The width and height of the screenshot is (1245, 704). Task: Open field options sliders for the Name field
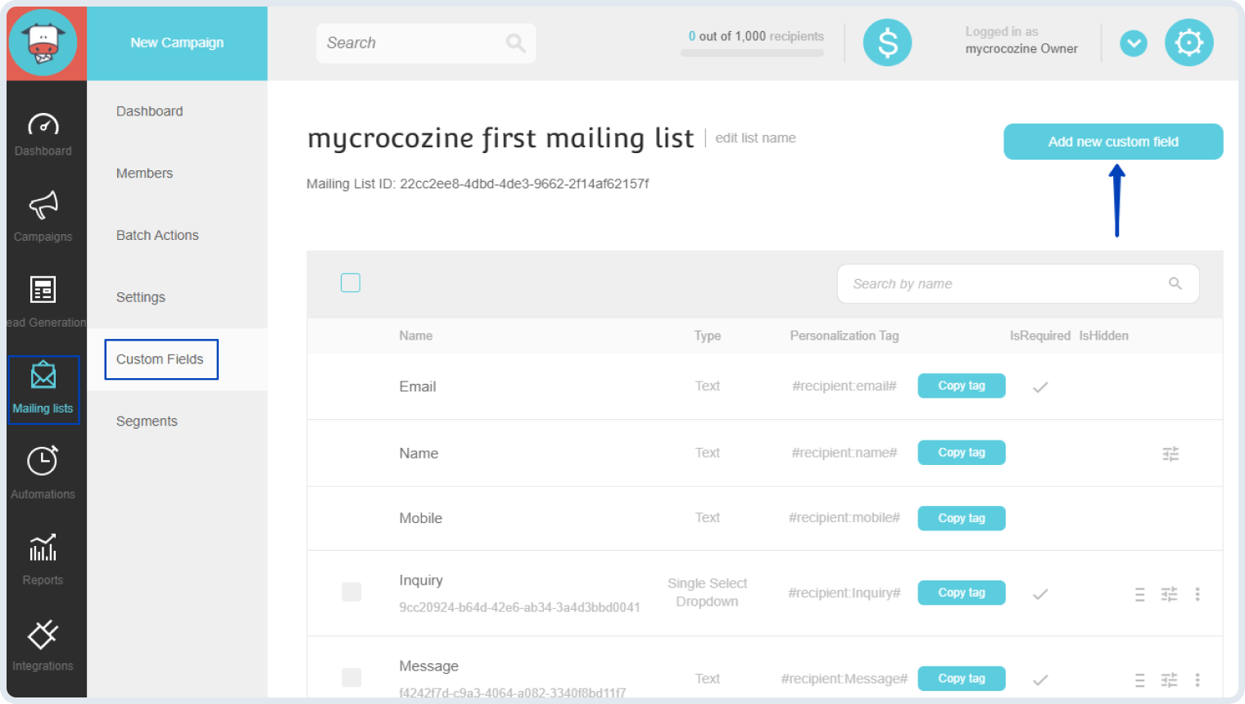tap(1170, 453)
